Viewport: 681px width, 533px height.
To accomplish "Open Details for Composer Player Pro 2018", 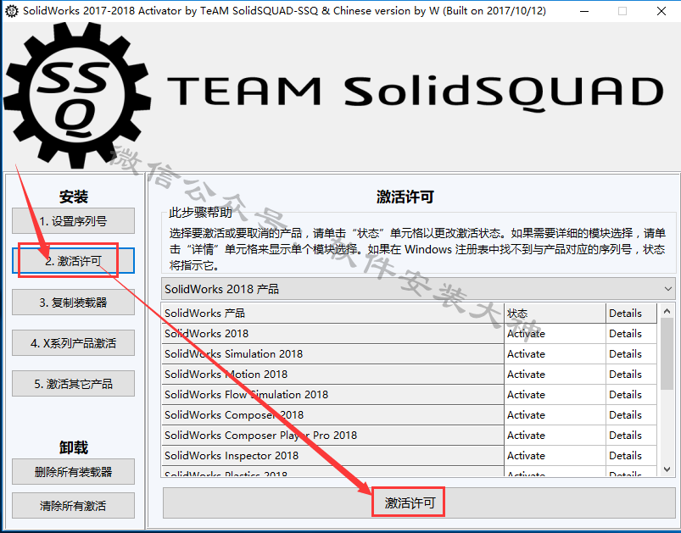I will pos(632,436).
